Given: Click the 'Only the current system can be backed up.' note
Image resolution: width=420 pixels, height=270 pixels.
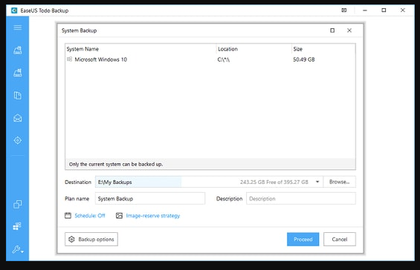Looking at the screenshot, I should [x=116, y=164].
